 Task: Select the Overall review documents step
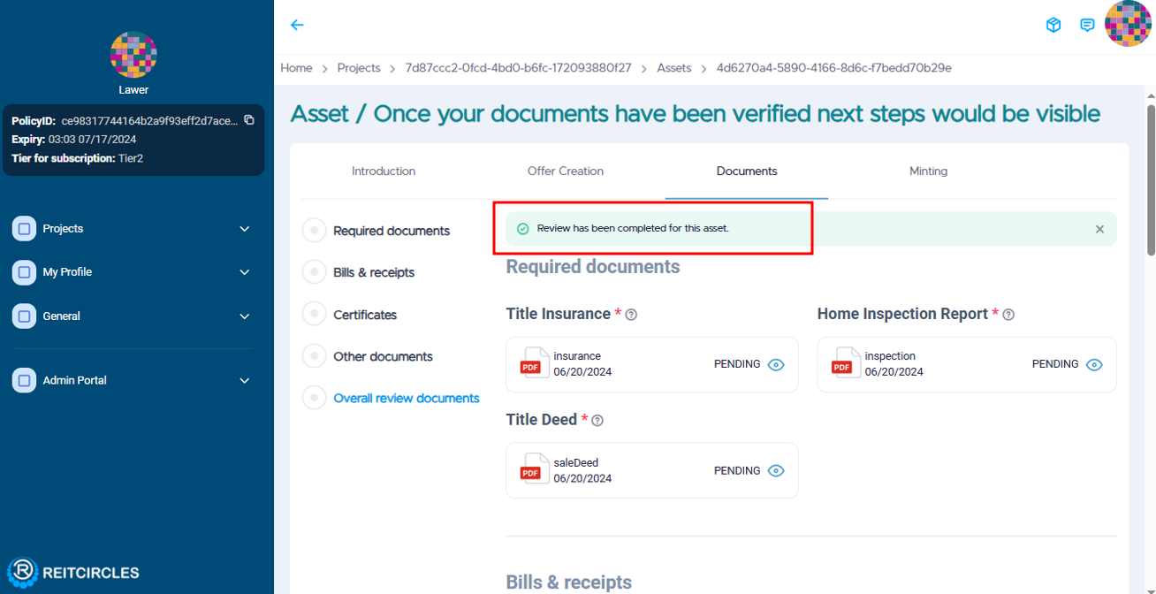tap(407, 398)
